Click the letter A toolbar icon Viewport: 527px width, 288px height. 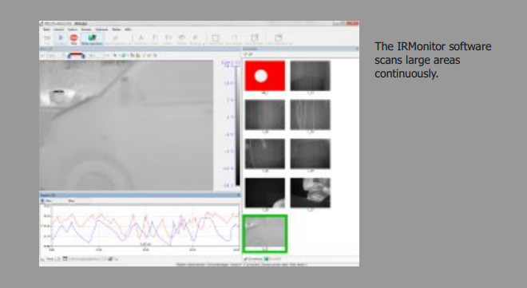coord(141,38)
